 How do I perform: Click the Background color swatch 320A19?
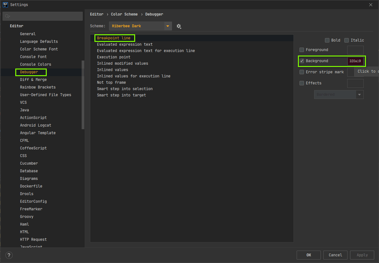point(355,61)
